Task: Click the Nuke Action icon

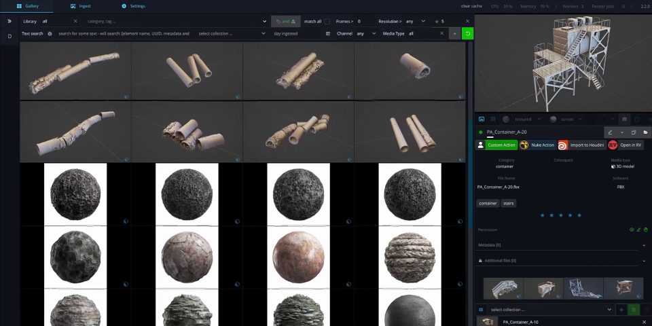Action: coord(524,145)
